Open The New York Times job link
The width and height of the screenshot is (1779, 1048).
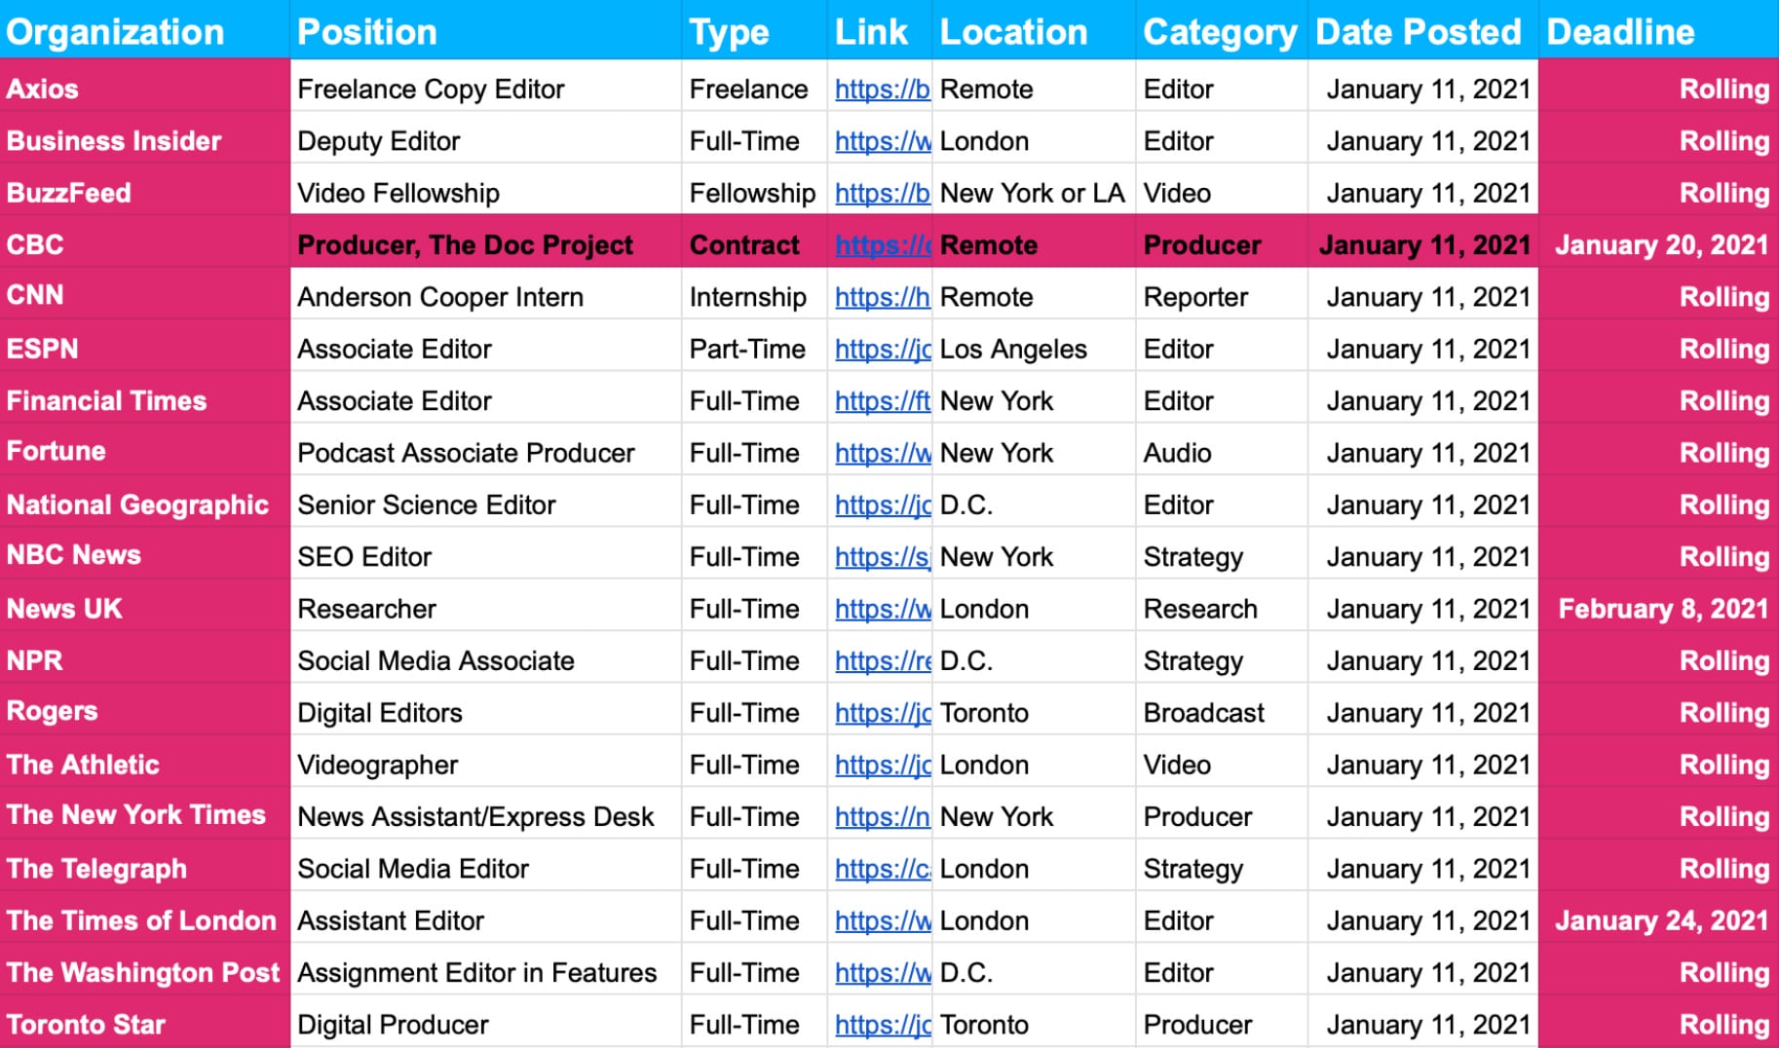click(x=881, y=817)
